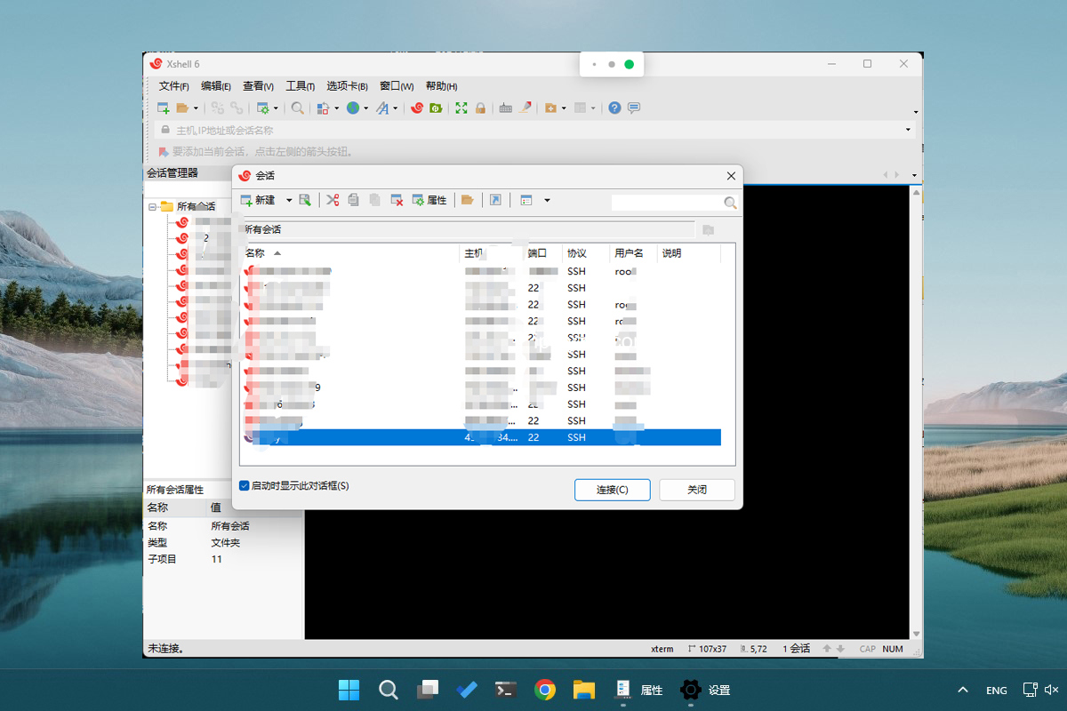Open 设置 from the taskbar
The width and height of the screenshot is (1067, 711).
click(x=705, y=690)
